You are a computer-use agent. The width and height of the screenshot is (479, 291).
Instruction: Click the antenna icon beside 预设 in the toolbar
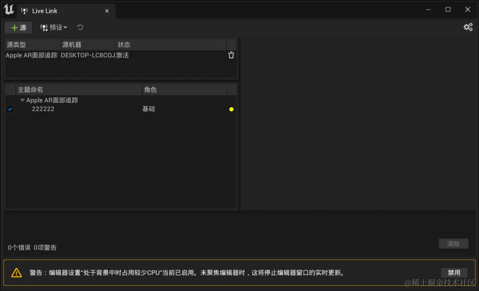43,27
